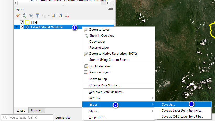Toggle Latest Global Monthly visibility checkbox
Image resolution: width=215 pixels, height=121 pixels.
tap(22, 27)
